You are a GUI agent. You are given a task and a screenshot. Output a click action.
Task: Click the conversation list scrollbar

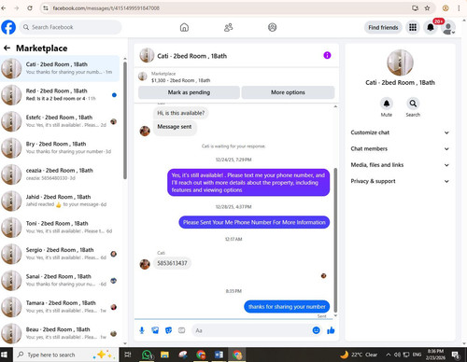pos(125,120)
